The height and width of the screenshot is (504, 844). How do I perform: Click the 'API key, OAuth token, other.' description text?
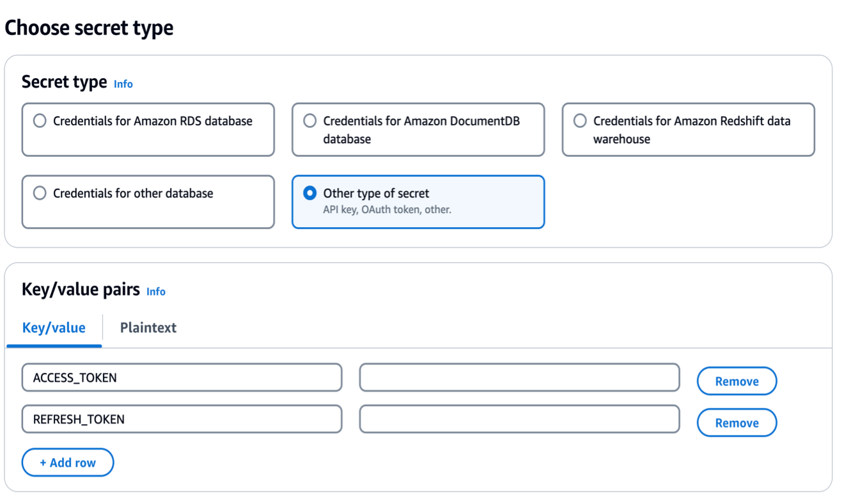[387, 209]
